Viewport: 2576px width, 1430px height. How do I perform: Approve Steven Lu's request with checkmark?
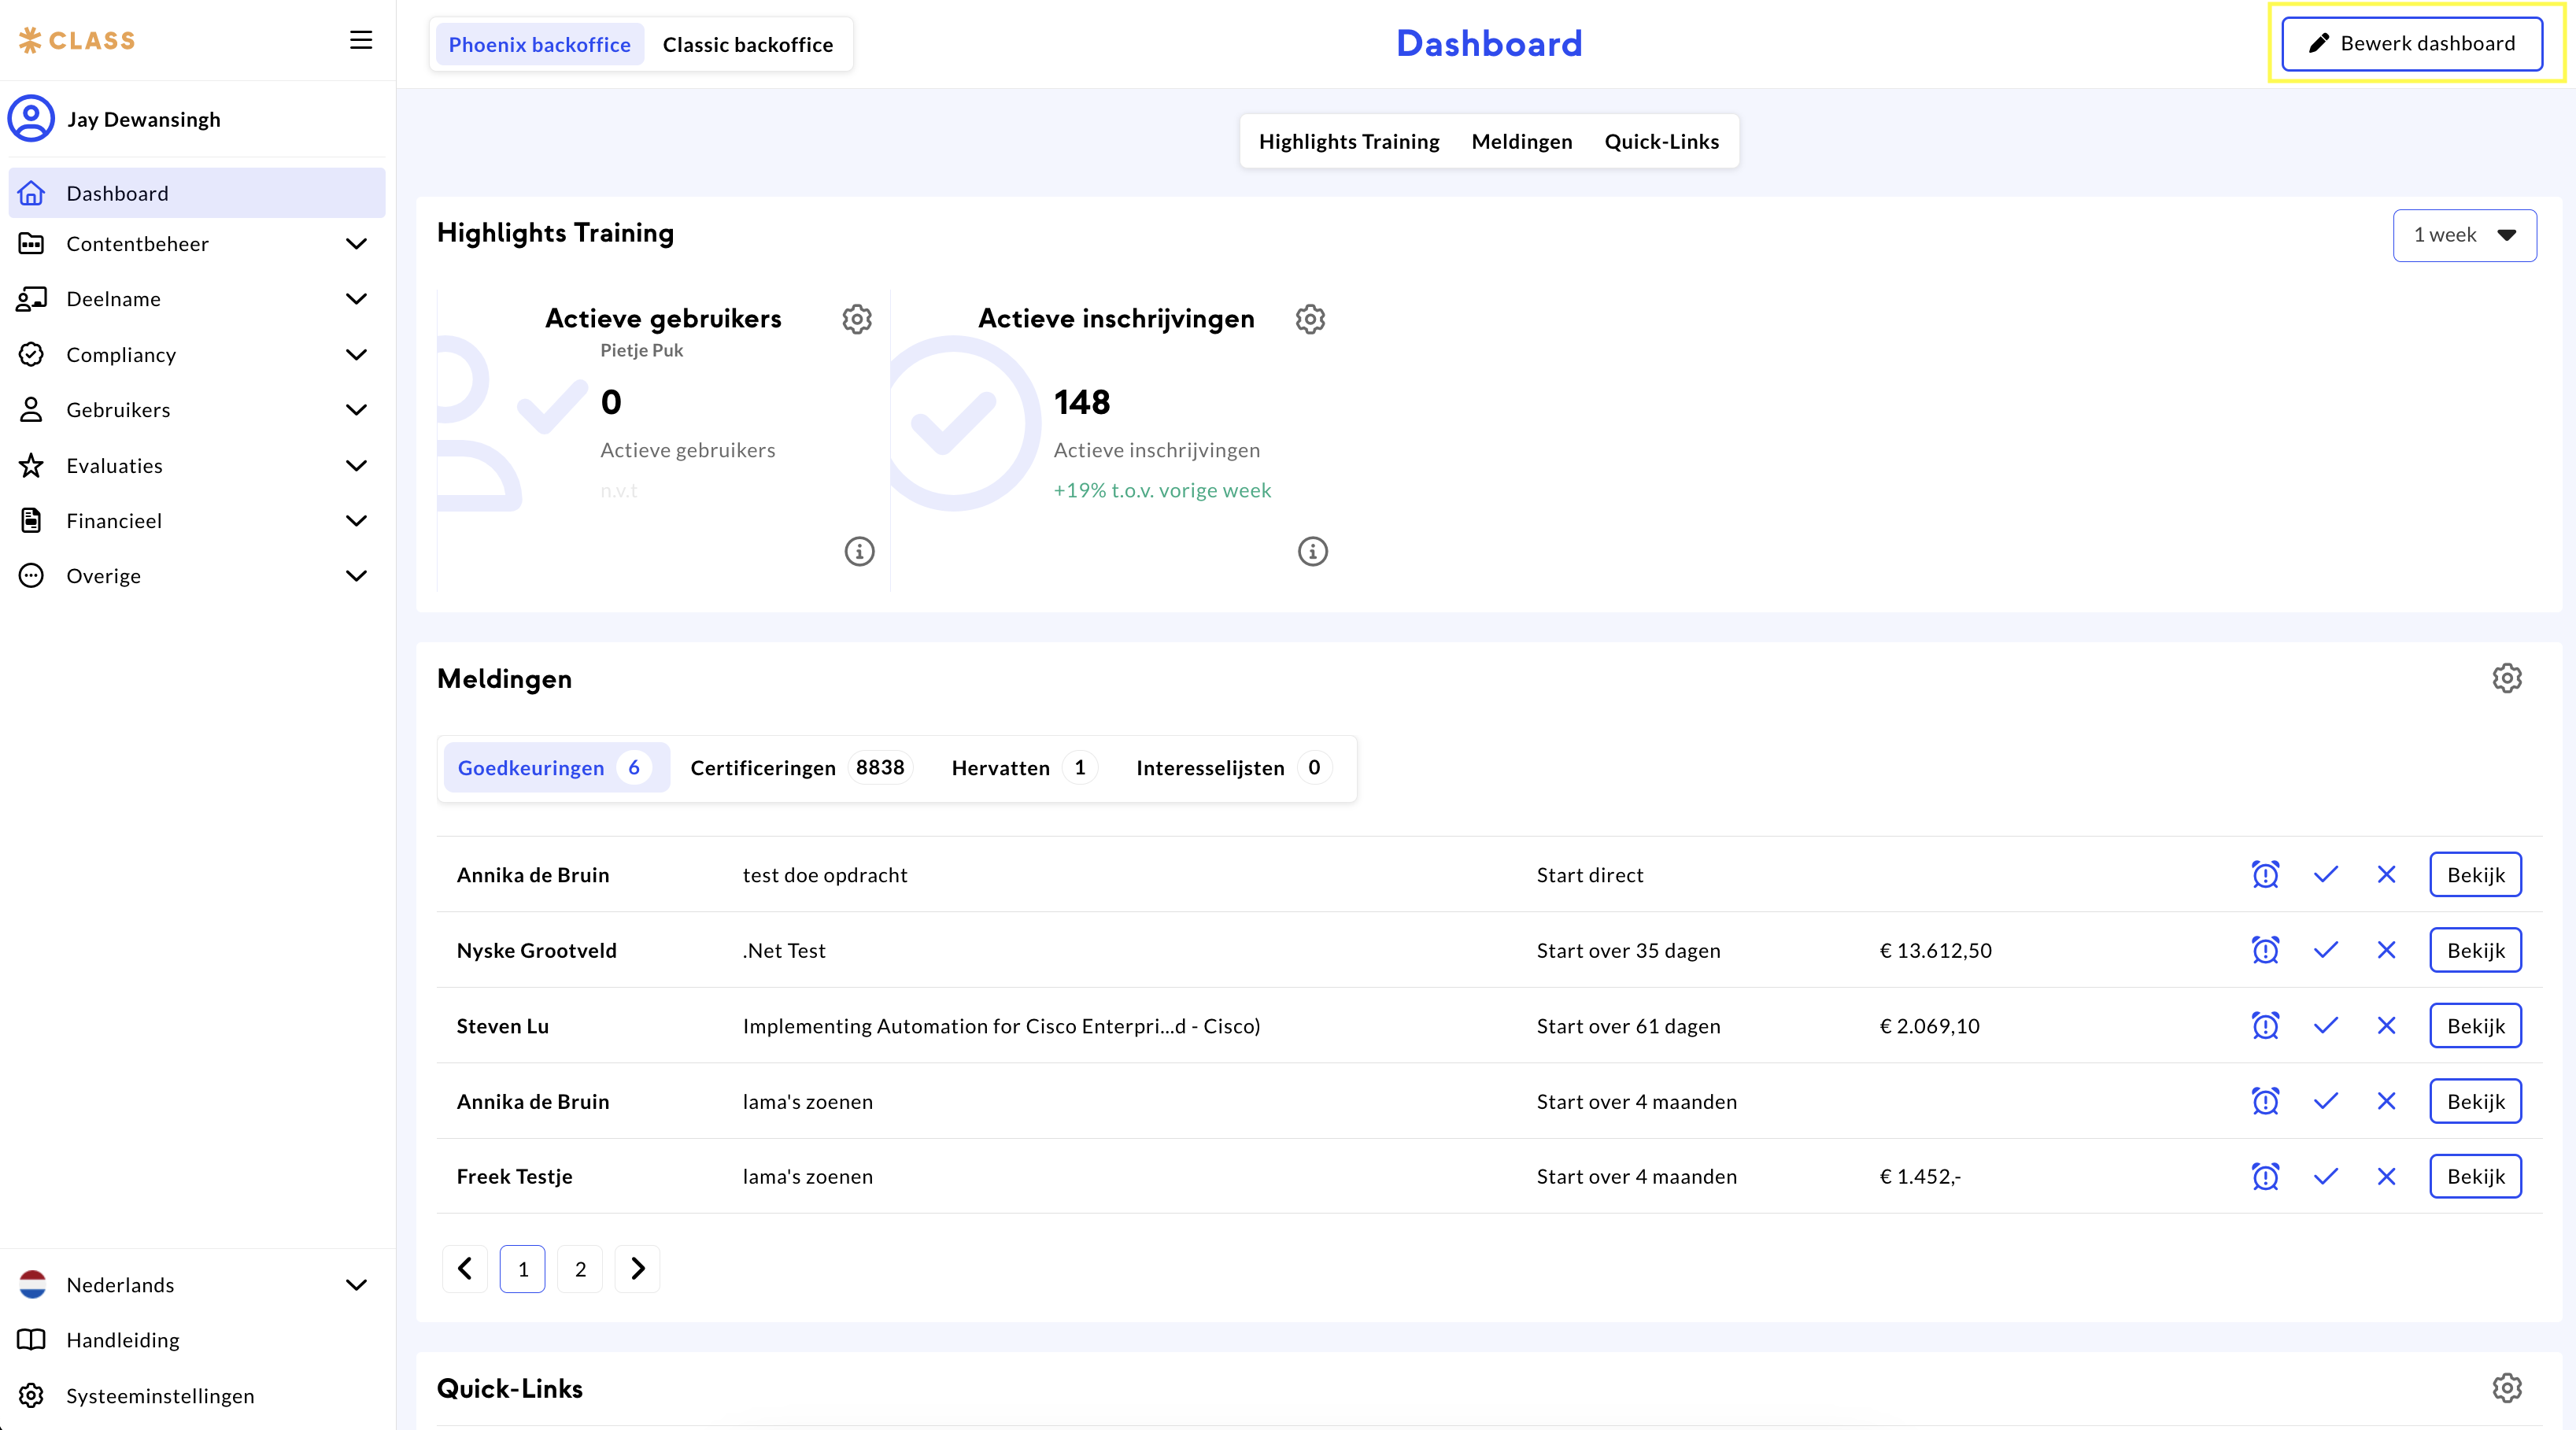coord(2325,1026)
